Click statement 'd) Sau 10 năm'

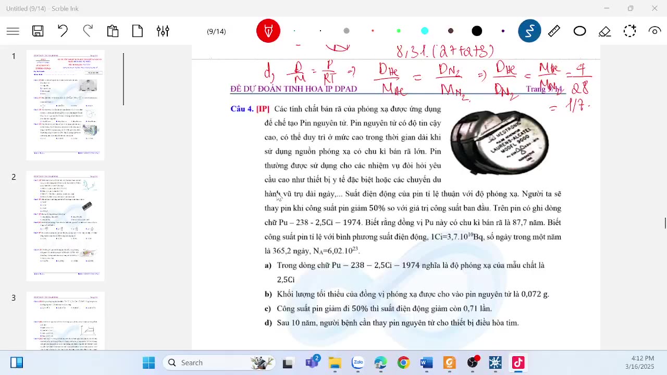[x=392, y=323]
